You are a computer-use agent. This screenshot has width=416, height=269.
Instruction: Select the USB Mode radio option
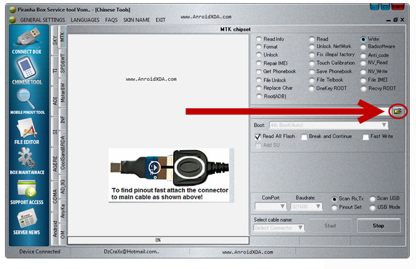[x=372, y=207]
